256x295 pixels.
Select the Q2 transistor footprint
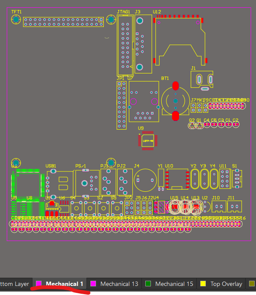[192, 125]
